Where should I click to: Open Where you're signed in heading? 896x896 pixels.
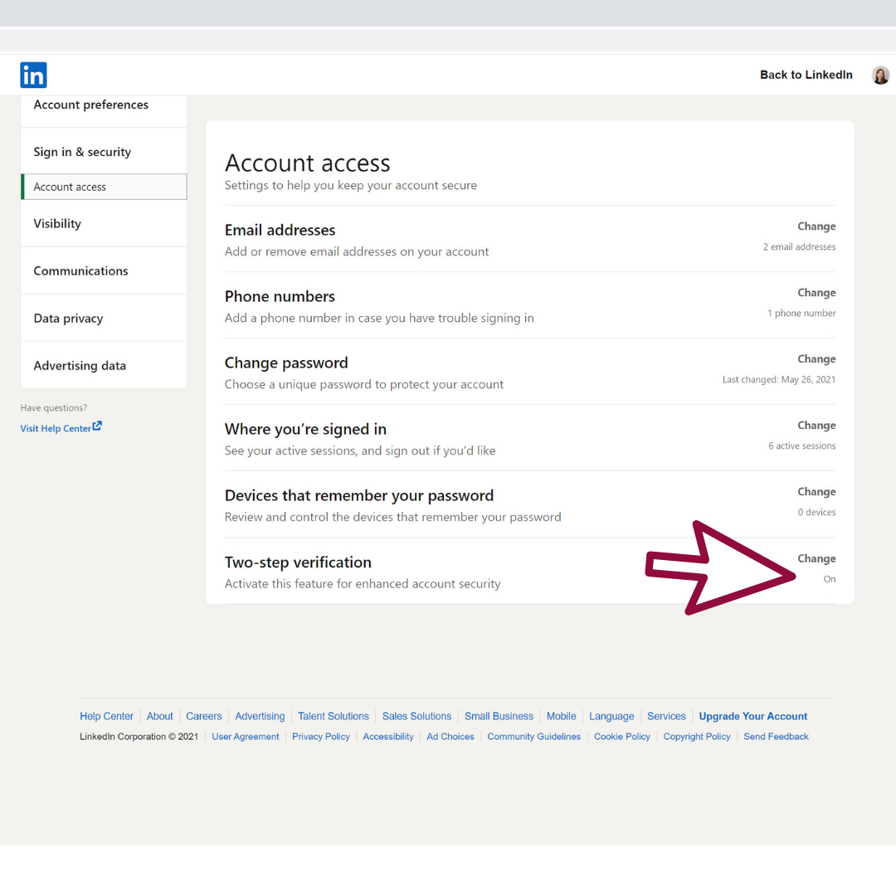(305, 429)
